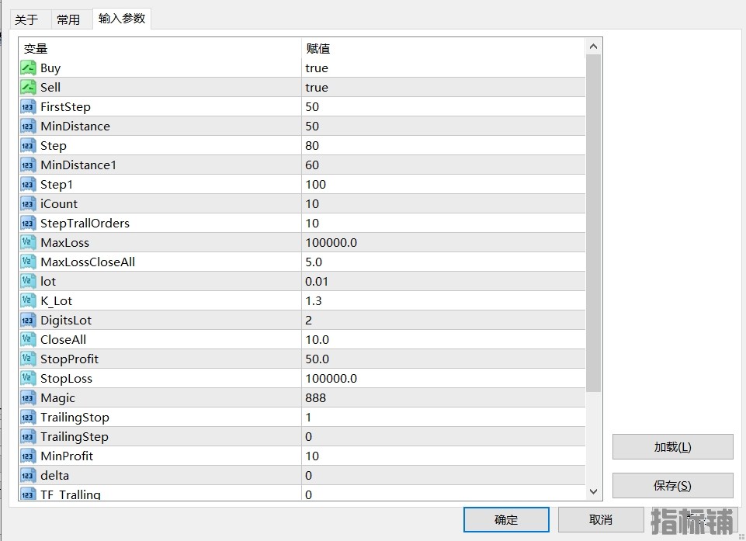Click the integer icon beside StepTrallOrders

[28, 224]
